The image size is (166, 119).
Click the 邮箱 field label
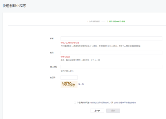point(52,38)
